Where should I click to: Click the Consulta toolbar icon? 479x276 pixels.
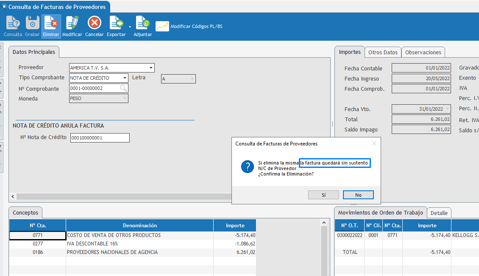(13, 23)
